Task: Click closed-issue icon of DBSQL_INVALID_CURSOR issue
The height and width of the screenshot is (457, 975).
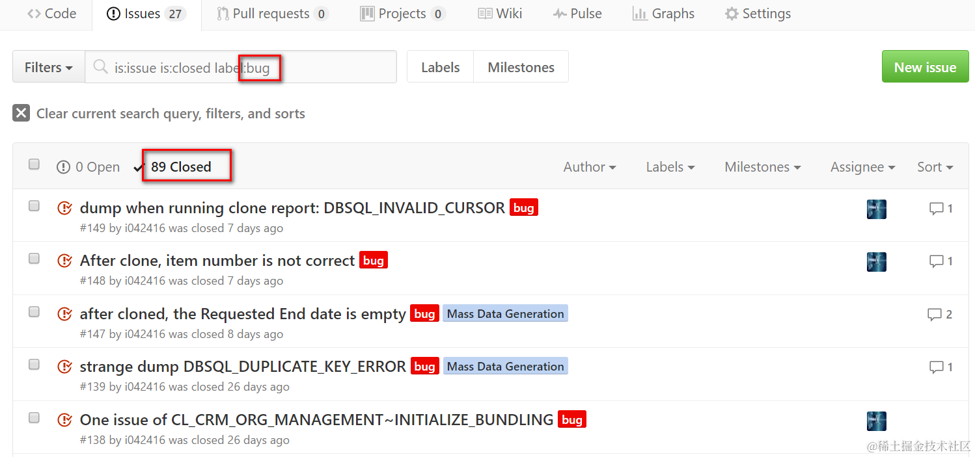Action: click(x=64, y=208)
